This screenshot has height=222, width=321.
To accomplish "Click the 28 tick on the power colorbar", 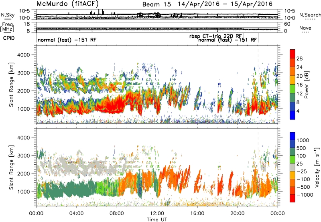I will coord(299,59).
